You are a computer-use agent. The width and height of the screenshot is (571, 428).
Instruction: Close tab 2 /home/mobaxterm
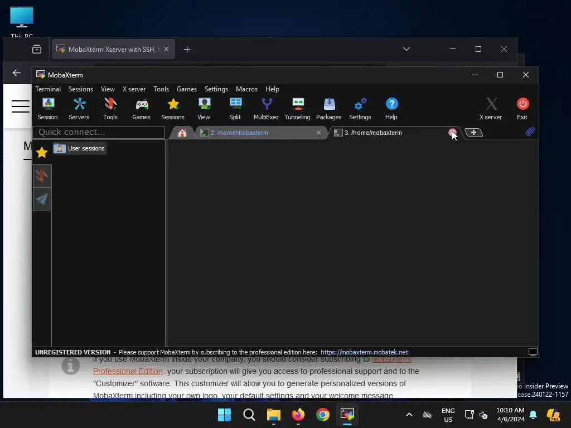[318, 133]
